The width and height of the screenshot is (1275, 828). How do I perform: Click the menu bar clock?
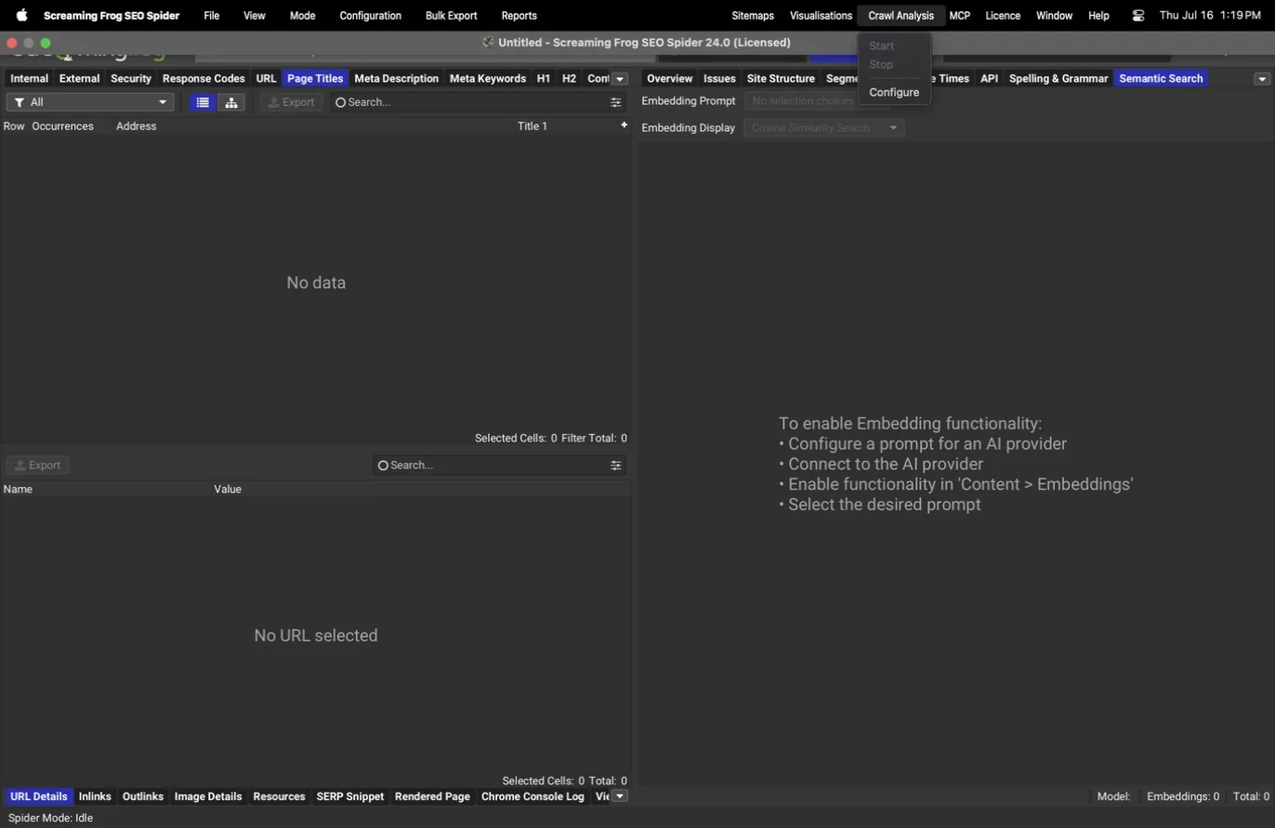tap(1210, 16)
